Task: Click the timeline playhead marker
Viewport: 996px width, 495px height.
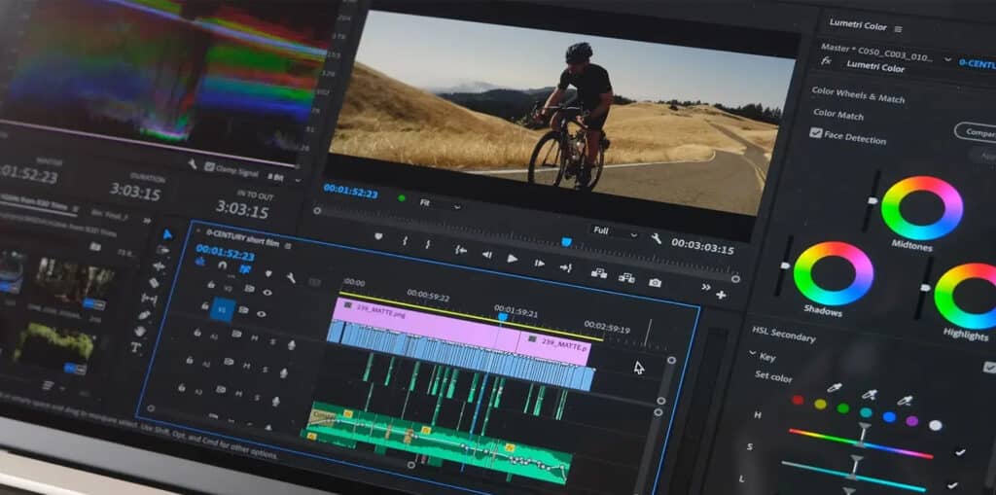Action: [503, 316]
